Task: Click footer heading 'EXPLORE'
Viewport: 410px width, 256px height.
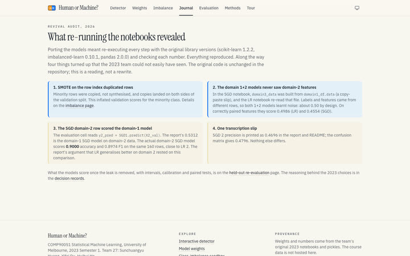Action: pyautogui.click(x=187, y=234)
